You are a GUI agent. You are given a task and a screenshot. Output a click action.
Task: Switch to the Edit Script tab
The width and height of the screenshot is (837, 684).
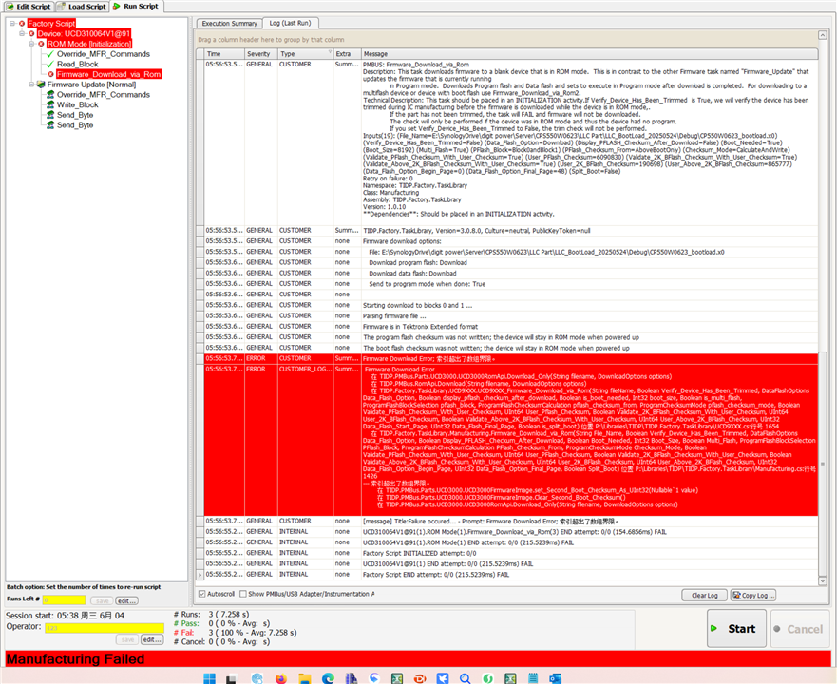(29, 7)
